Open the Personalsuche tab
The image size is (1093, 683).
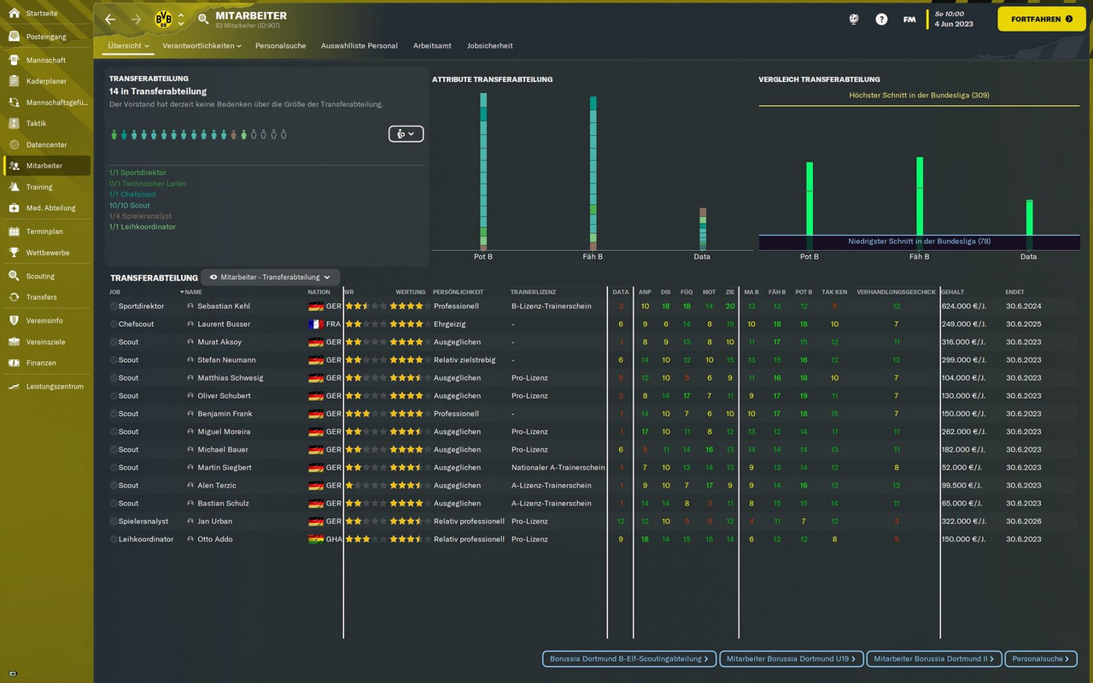tap(280, 45)
